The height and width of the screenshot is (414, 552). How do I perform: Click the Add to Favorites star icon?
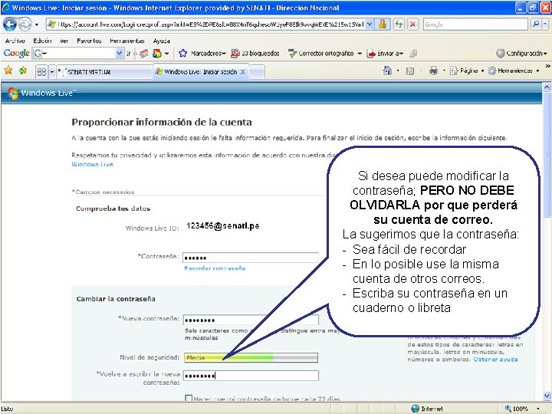[x=23, y=71]
